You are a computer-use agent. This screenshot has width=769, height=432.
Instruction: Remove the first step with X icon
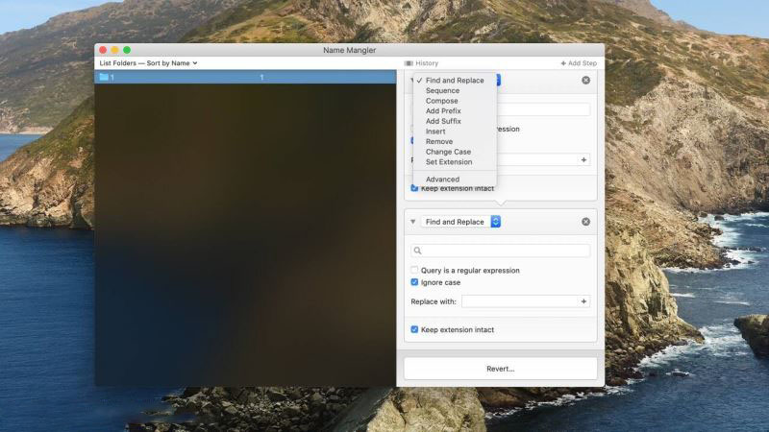585,81
